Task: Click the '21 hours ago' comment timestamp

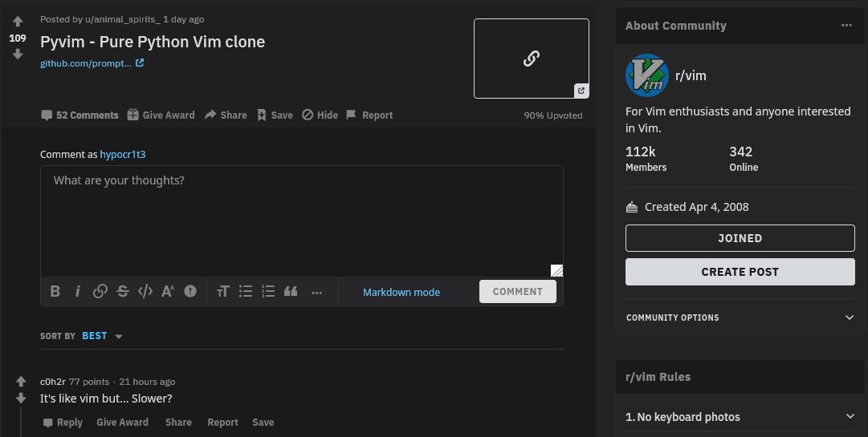Action: click(147, 382)
